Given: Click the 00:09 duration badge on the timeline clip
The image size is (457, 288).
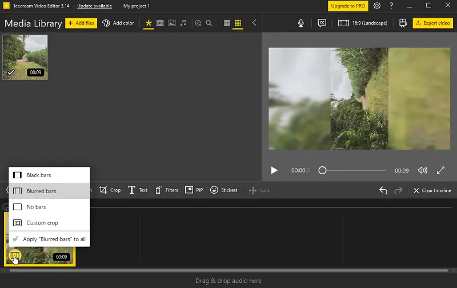Looking at the screenshot, I should [61, 257].
